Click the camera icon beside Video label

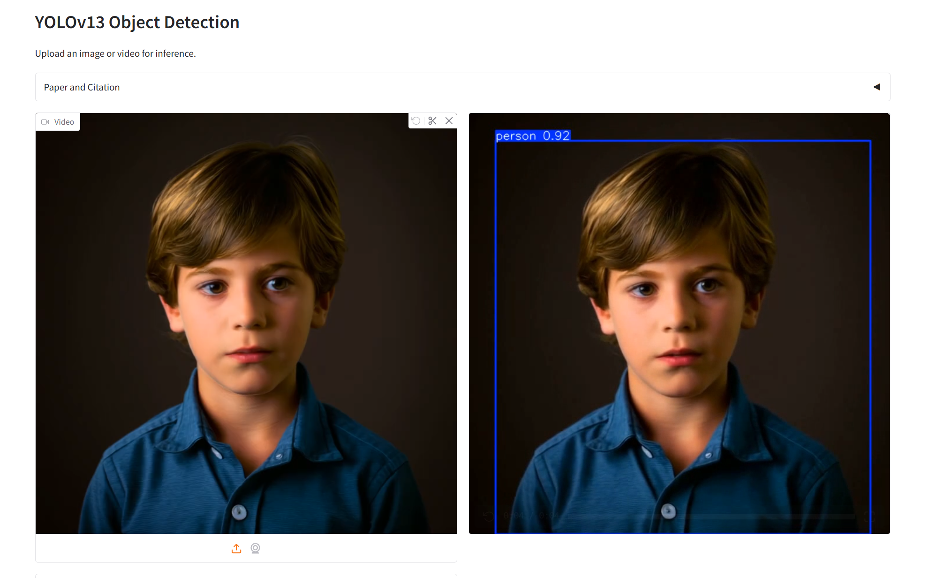tap(45, 122)
